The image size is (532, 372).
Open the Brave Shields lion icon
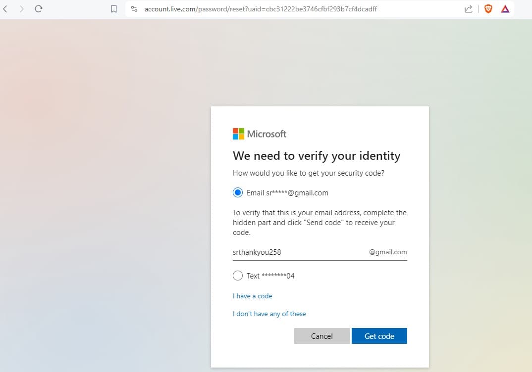point(488,9)
